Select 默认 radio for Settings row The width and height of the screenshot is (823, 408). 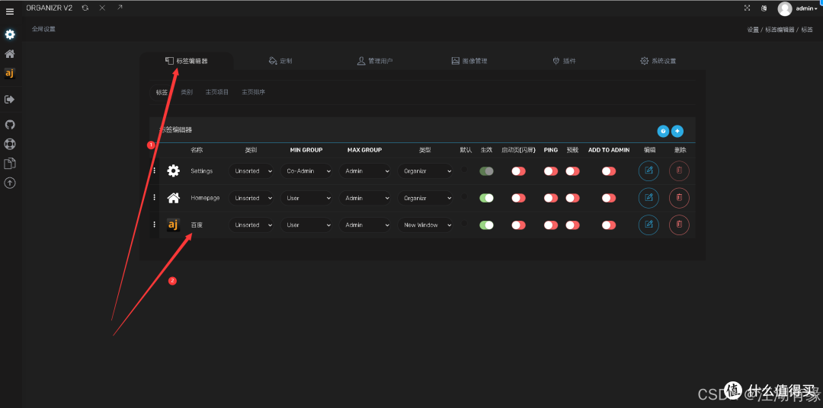pos(464,170)
